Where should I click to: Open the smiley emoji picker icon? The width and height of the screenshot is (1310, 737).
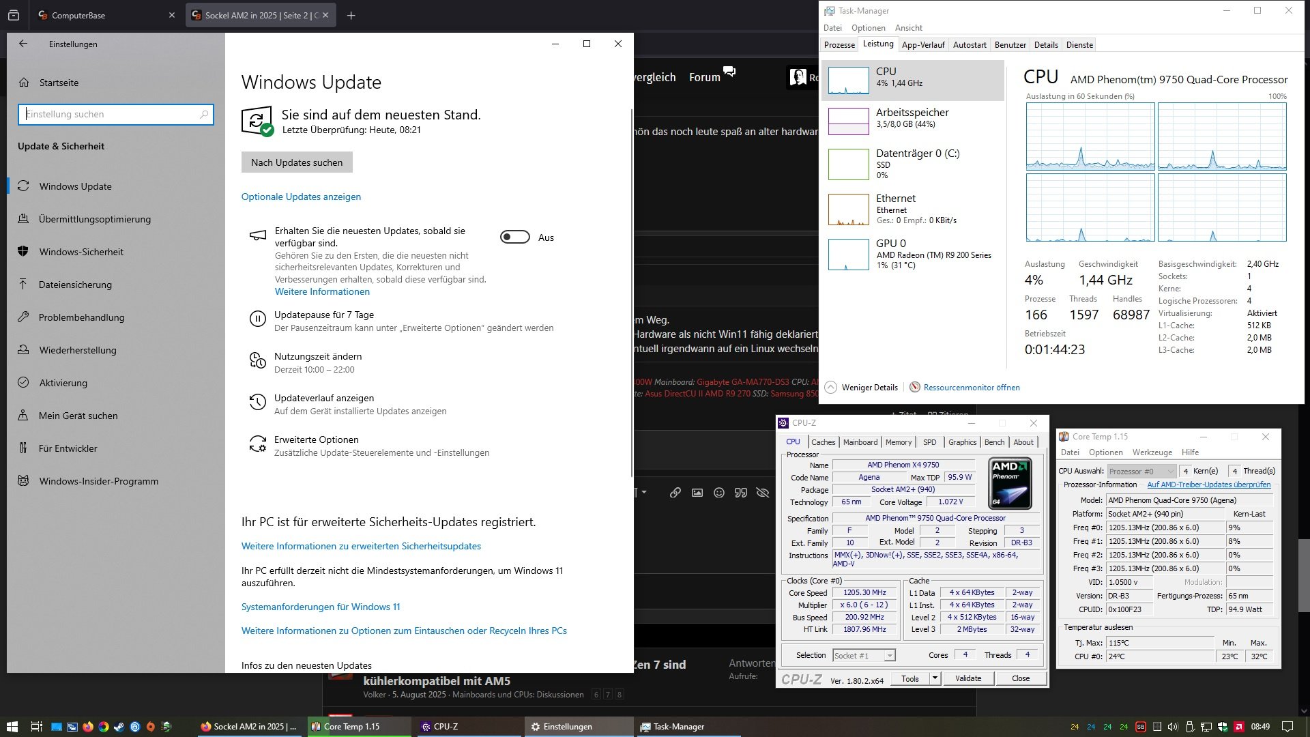718,493
